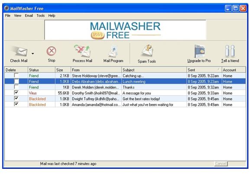Untick delete checkbox for Amanda email
251x174 pixels.
16,104
